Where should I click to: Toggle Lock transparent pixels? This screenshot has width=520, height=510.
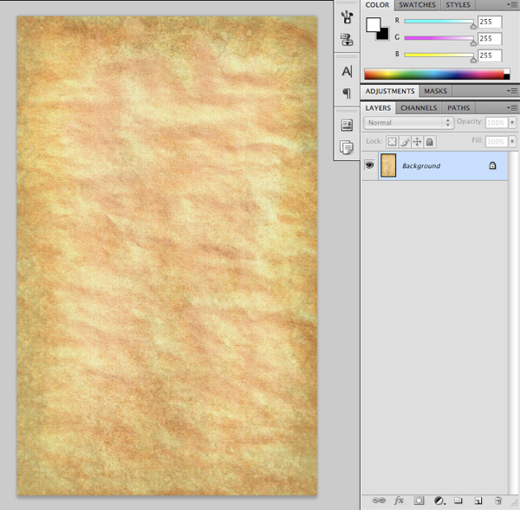click(x=392, y=142)
